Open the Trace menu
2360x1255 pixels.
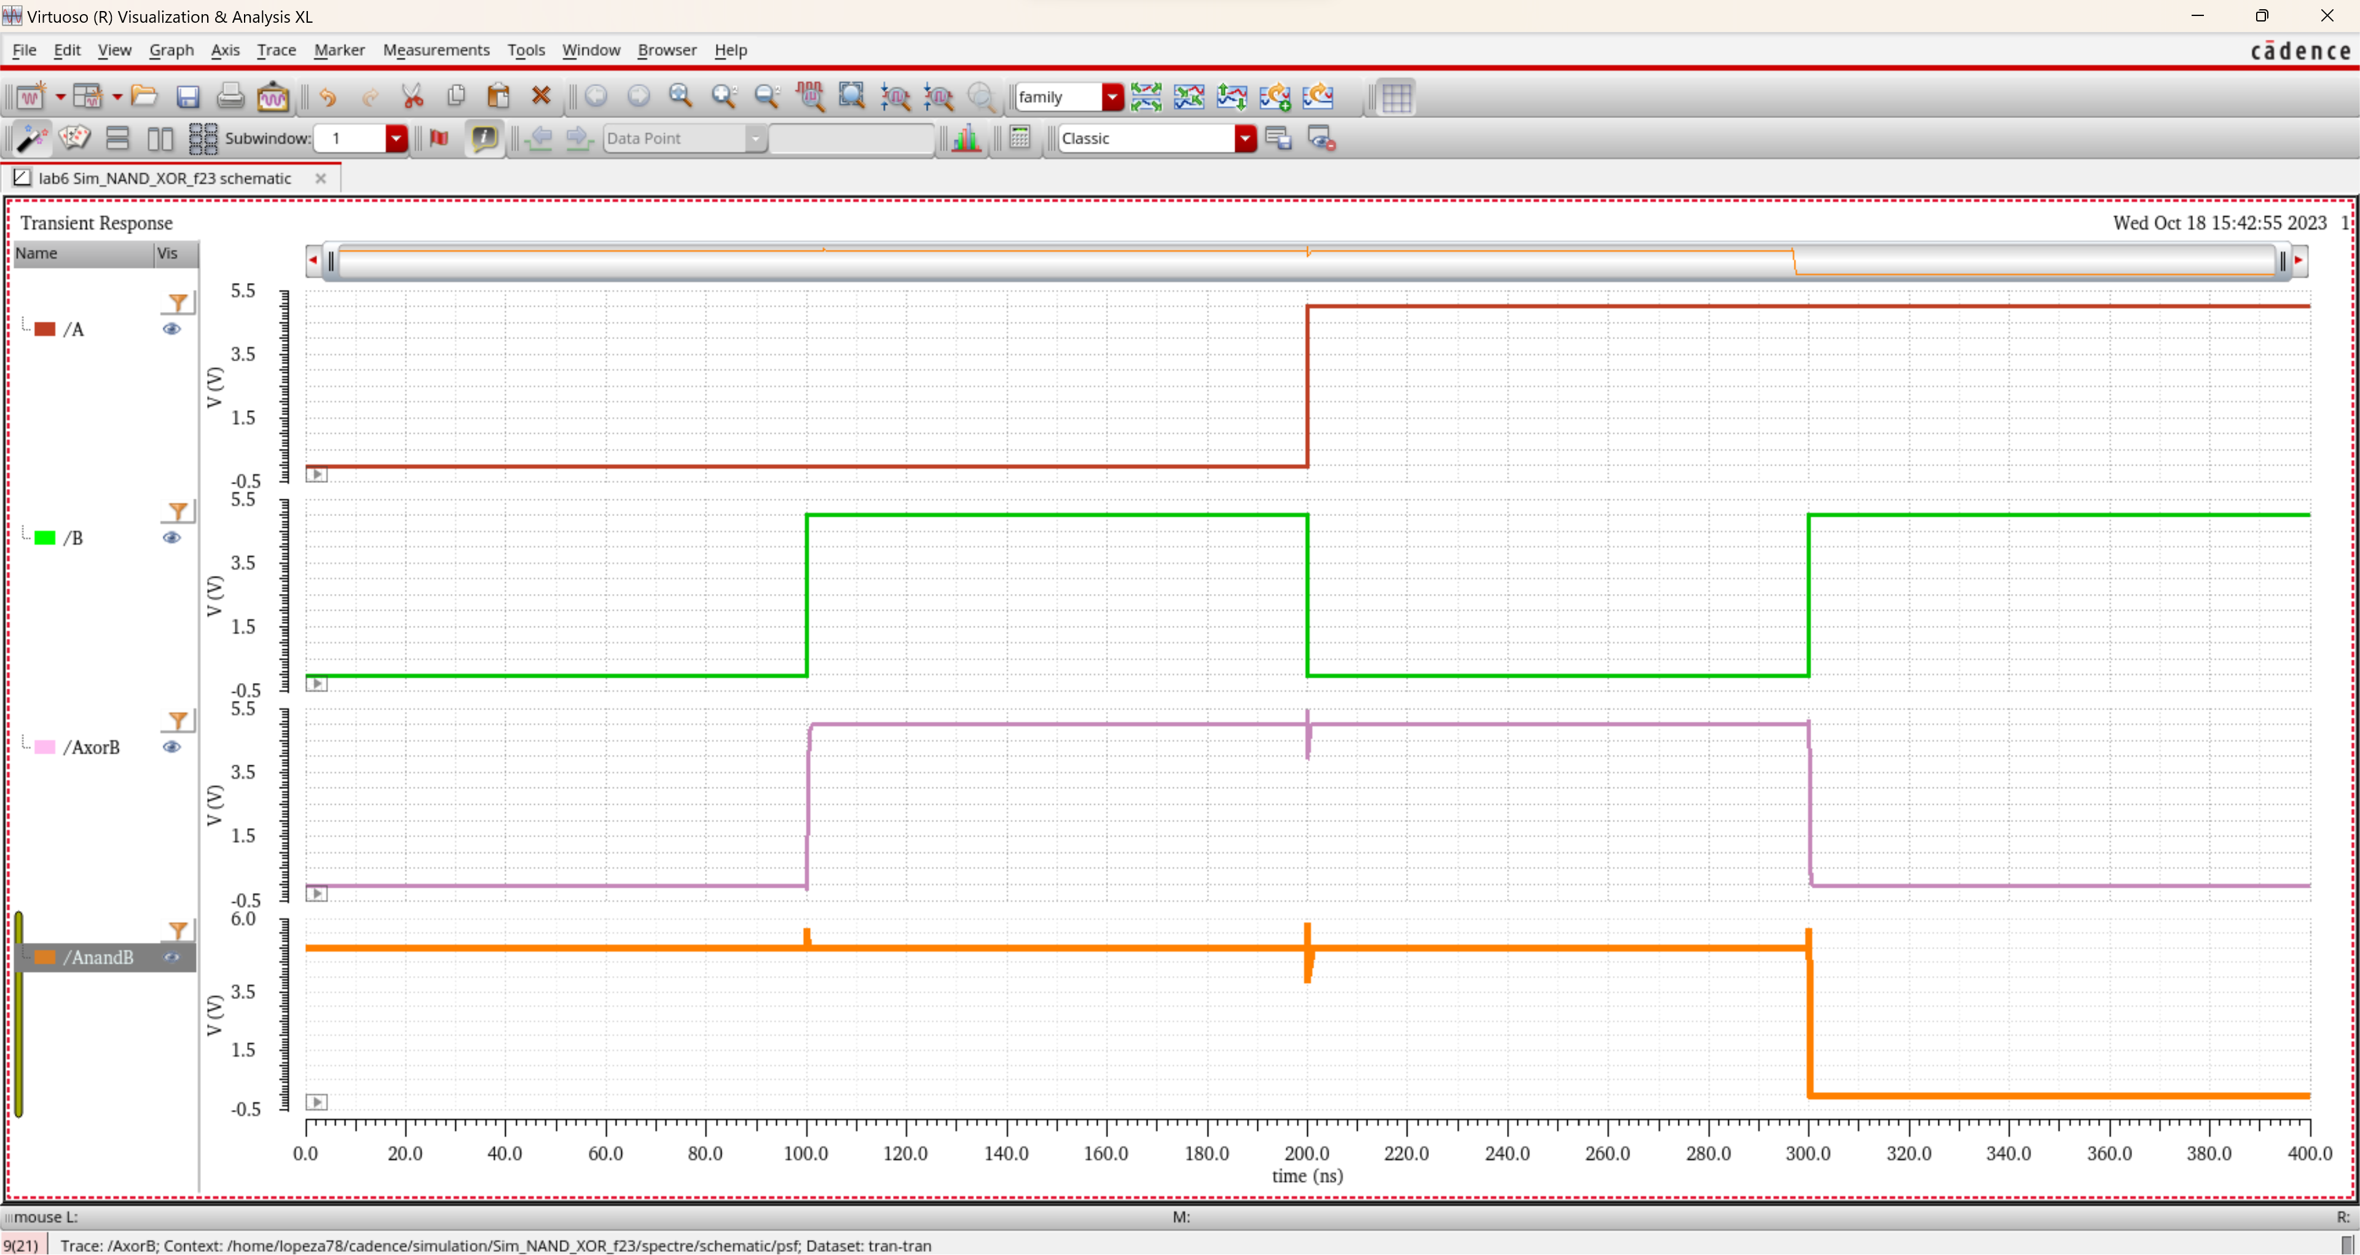point(276,50)
